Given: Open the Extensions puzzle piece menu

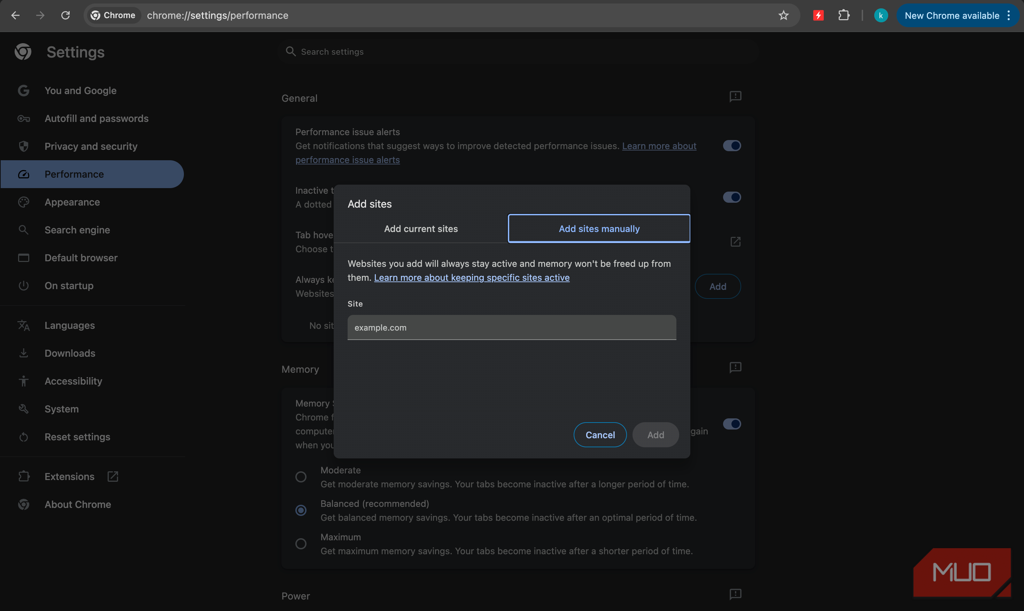Looking at the screenshot, I should point(844,15).
